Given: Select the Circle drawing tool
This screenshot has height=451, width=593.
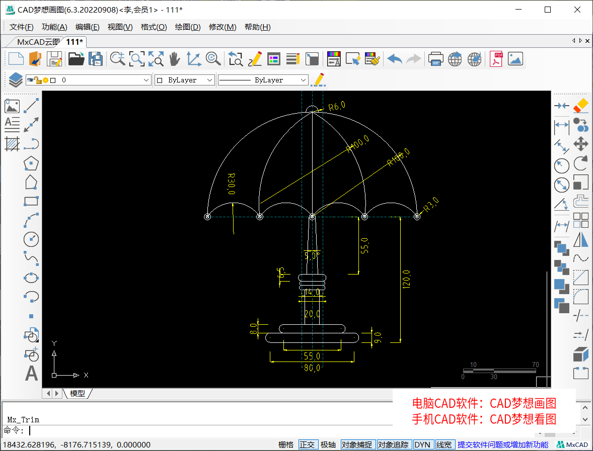Looking at the screenshot, I should pos(31,239).
